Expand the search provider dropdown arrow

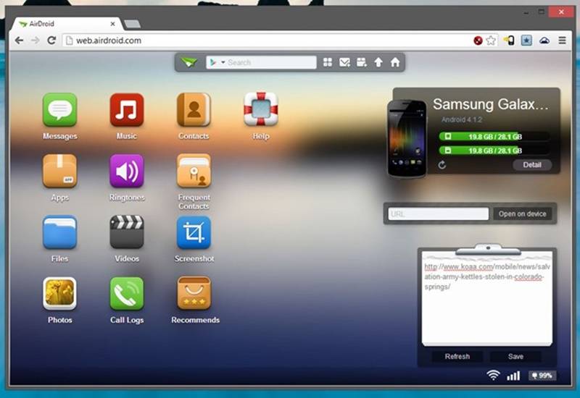tap(223, 62)
